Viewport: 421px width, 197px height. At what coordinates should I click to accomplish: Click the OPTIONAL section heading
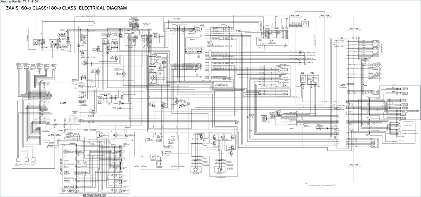pos(394,85)
